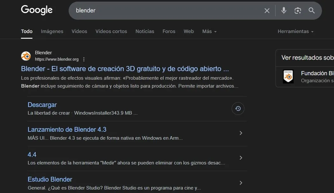Click the Organización subtitle in side panel
The image size is (334, 193).
point(317,81)
